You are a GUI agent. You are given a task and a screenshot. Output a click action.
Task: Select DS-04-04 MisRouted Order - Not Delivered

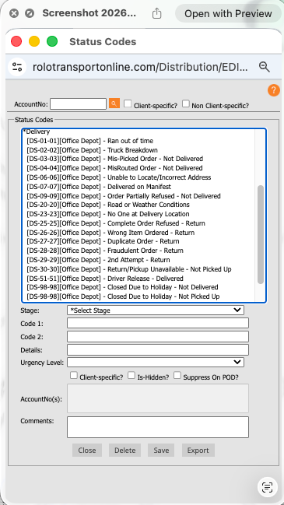pyautogui.click(x=138, y=168)
